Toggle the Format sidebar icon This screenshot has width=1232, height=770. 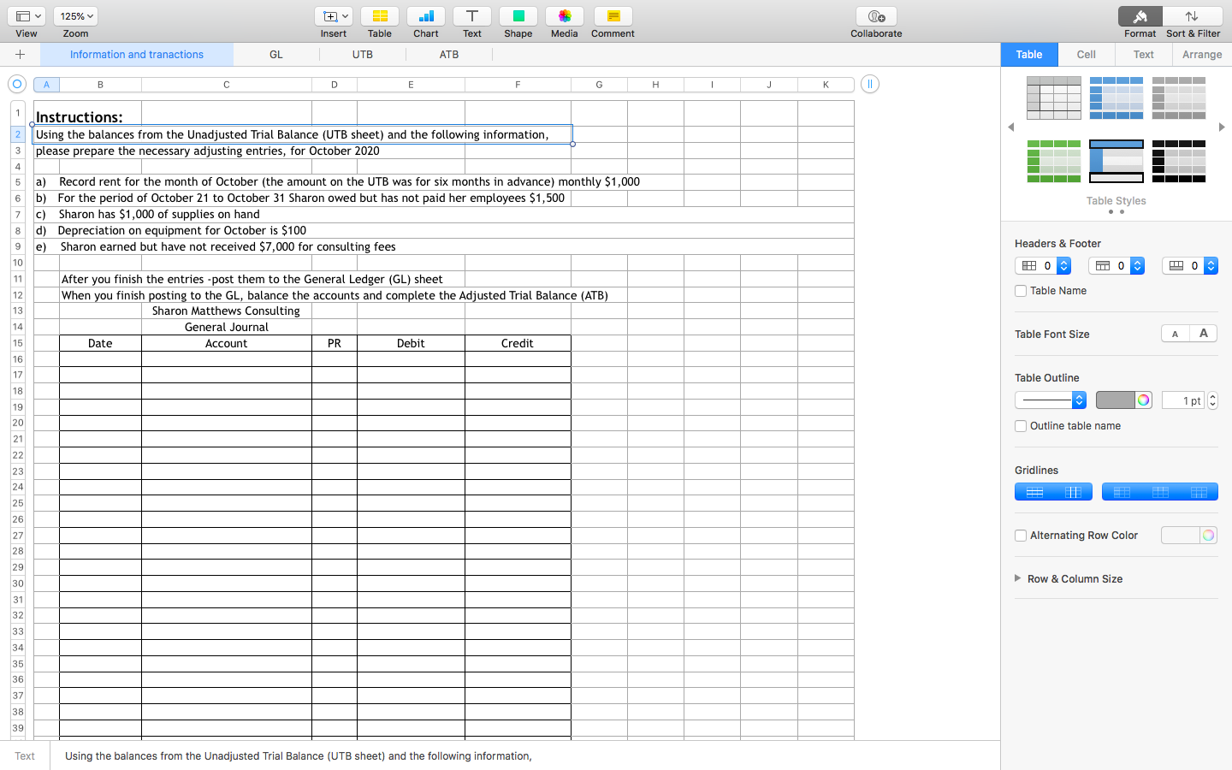click(1140, 15)
